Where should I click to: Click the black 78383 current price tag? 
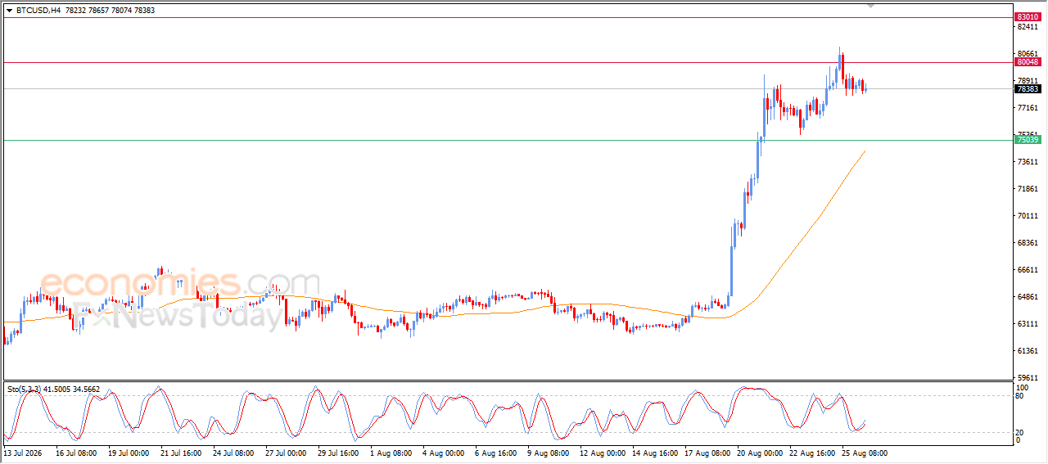click(1028, 88)
